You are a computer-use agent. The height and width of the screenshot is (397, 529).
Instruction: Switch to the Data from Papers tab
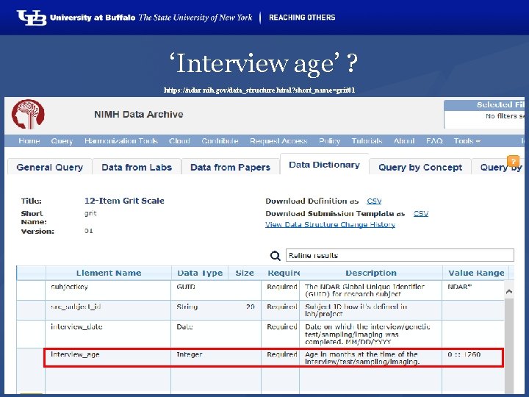(231, 167)
